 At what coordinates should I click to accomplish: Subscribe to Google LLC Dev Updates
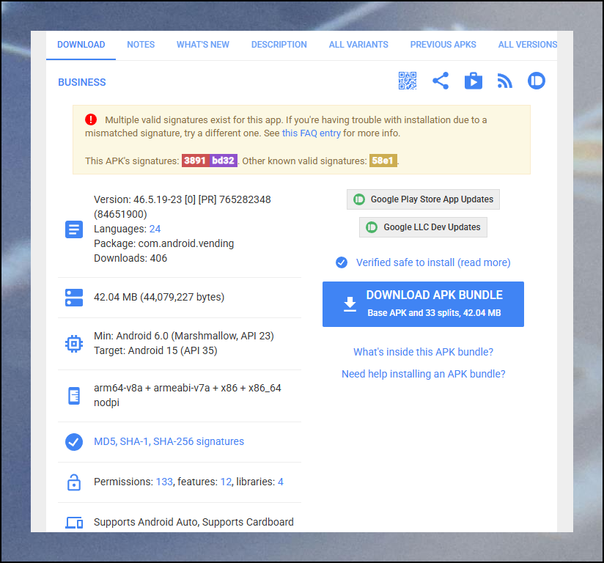(423, 227)
